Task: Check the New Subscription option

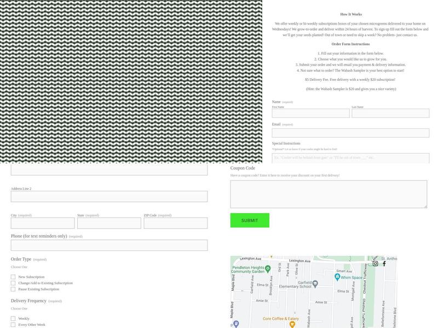Action: [x=13, y=277]
